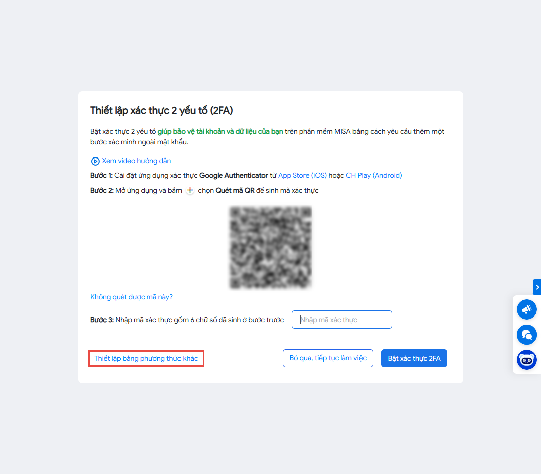Choose 'Thiết lập bằng phương thức khác'

point(146,359)
